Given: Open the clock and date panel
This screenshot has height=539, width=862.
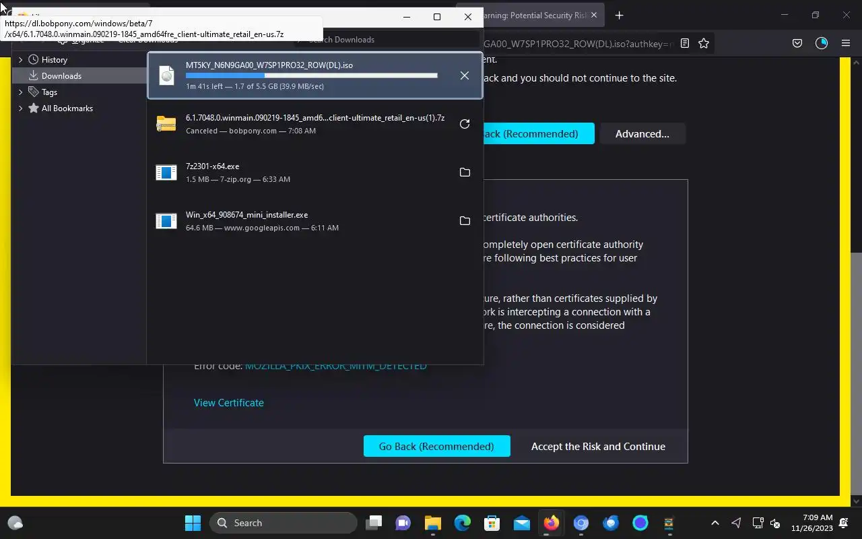Looking at the screenshot, I should 811,523.
